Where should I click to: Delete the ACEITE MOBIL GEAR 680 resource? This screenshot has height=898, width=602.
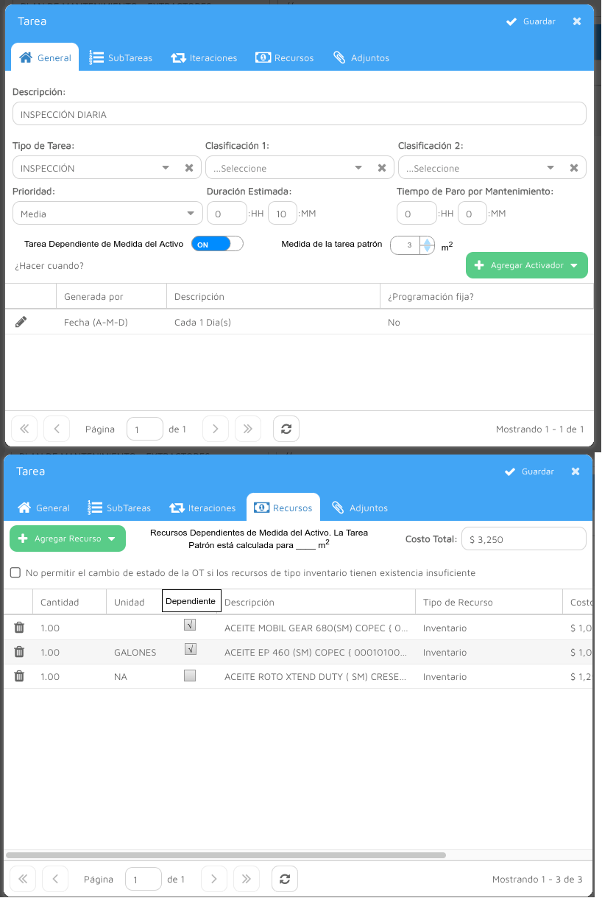[19, 628]
